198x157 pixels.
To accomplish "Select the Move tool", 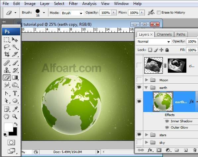I will (15, 40).
